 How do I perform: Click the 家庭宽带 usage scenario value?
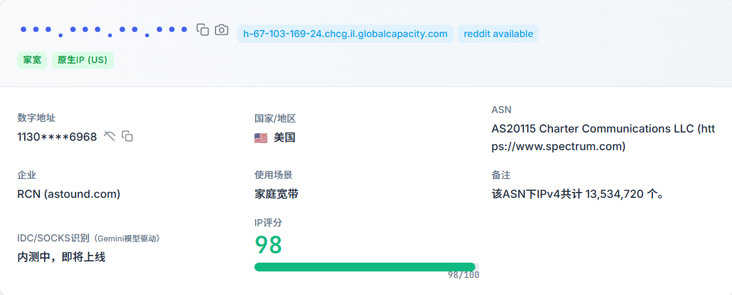point(276,194)
